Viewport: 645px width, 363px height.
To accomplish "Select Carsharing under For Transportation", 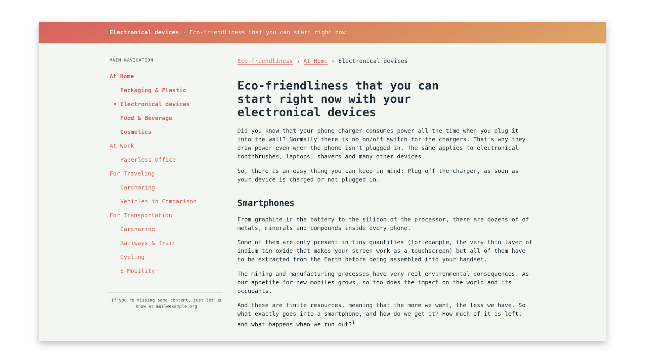I will [137, 229].
